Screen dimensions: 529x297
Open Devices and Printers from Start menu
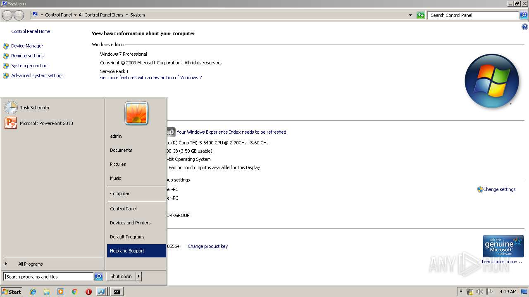pos(136,223)
